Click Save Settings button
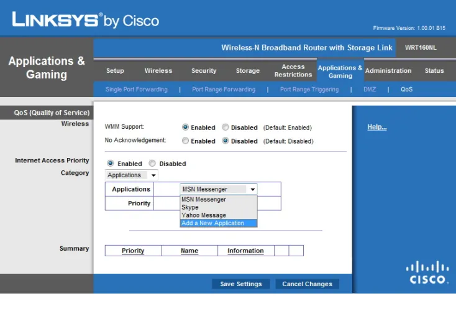 pos(241,284)
